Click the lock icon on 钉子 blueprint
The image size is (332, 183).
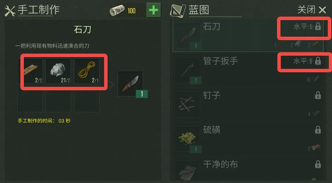[x=318, y=95]
